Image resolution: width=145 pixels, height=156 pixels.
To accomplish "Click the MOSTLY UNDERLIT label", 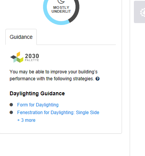I will point(61,10).
